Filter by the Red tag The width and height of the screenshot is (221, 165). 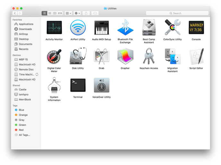pos(26,130)
